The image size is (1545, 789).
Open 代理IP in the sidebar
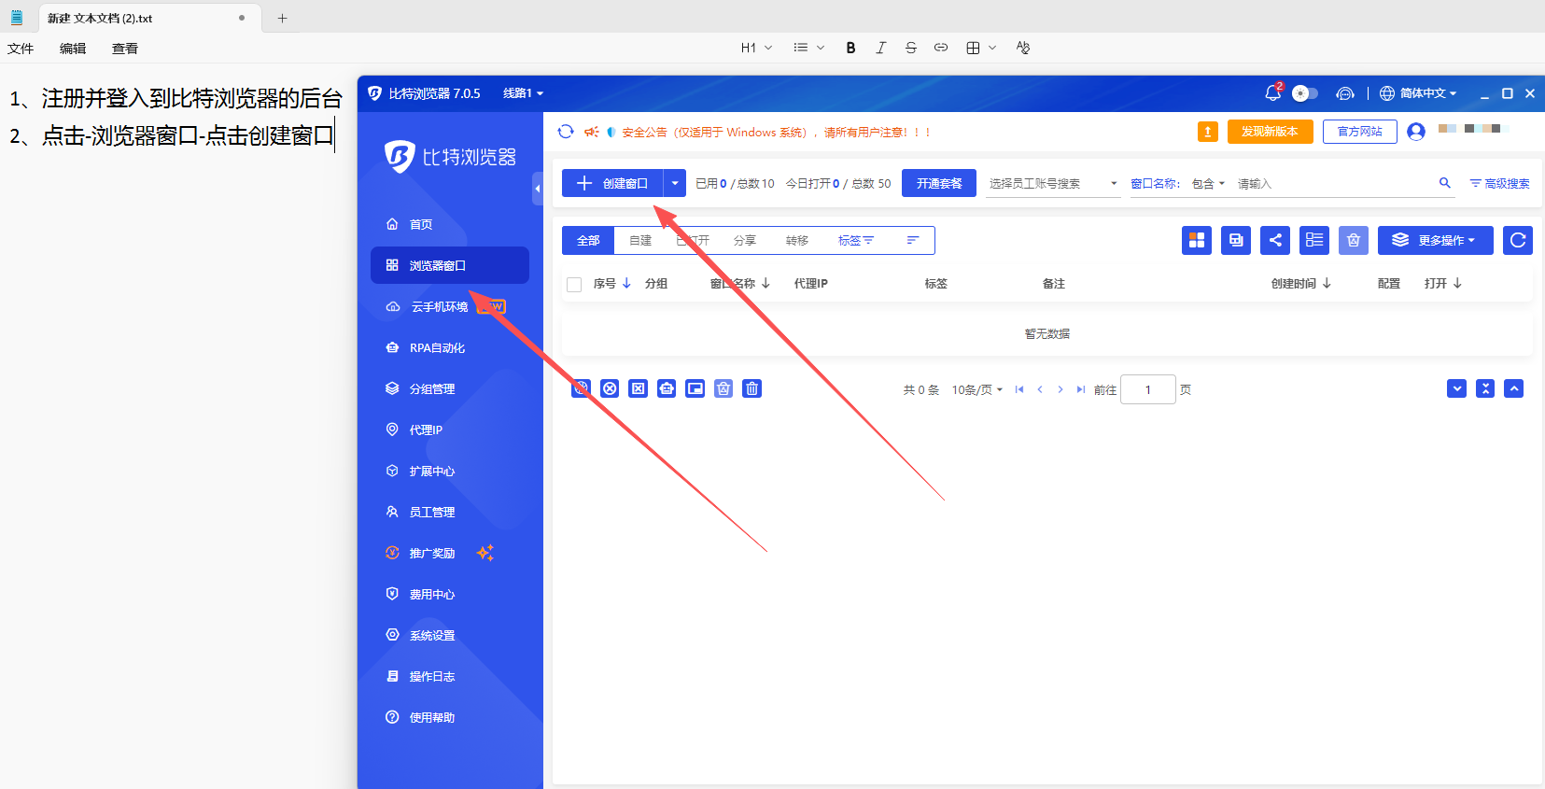click(x=450, y=430)
